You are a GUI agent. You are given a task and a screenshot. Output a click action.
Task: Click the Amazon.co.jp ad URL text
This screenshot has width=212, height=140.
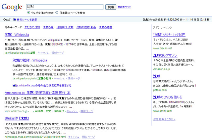point(161,69)
